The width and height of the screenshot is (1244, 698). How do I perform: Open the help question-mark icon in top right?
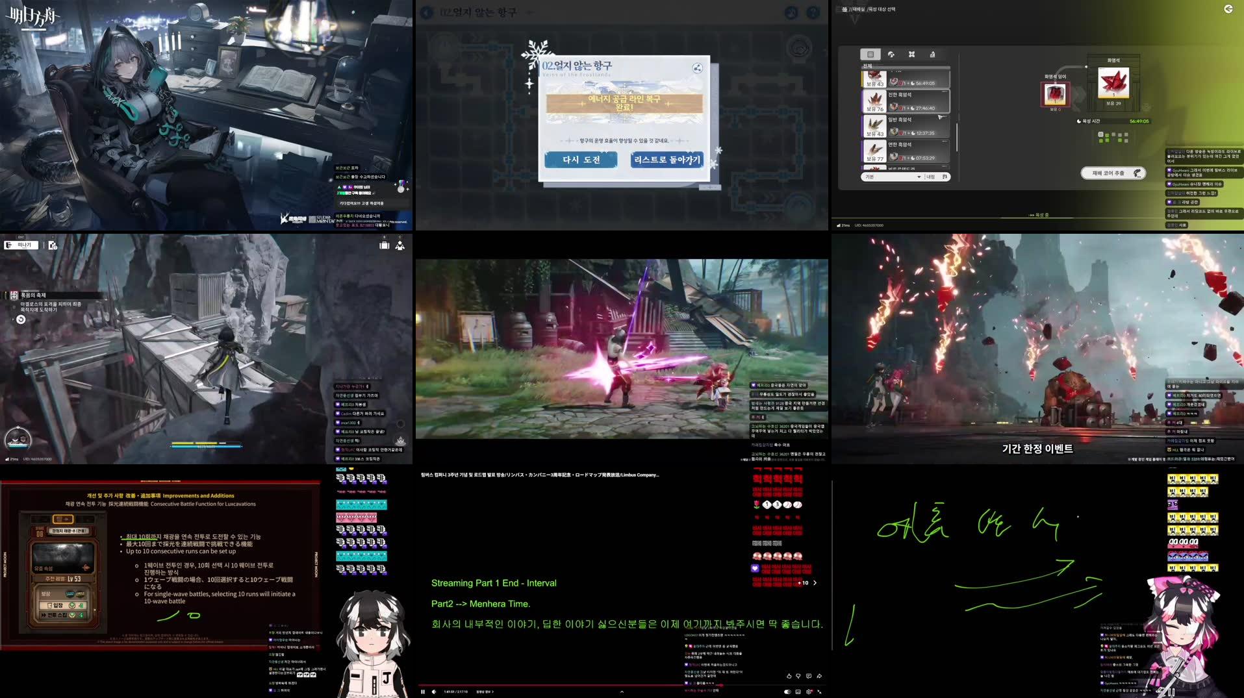(x=813, y=12)
